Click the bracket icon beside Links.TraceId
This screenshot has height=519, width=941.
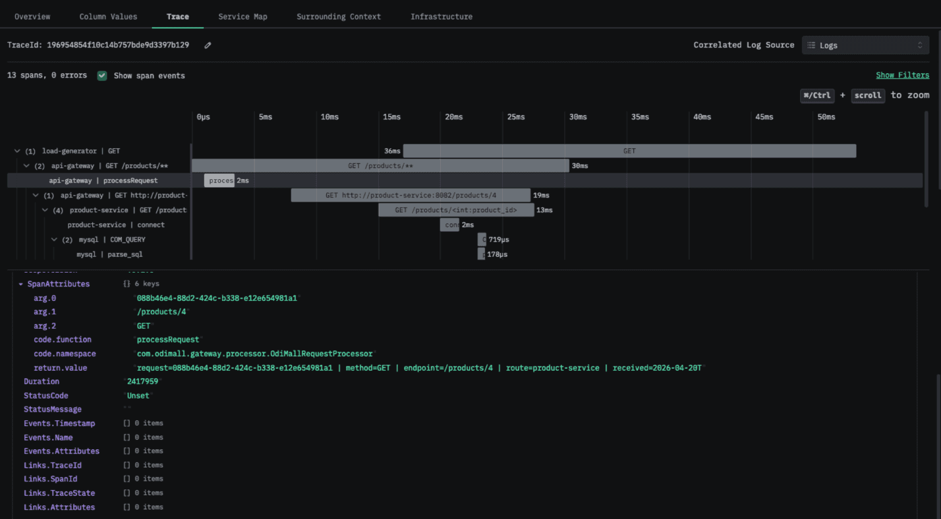(x=127, y=465)
